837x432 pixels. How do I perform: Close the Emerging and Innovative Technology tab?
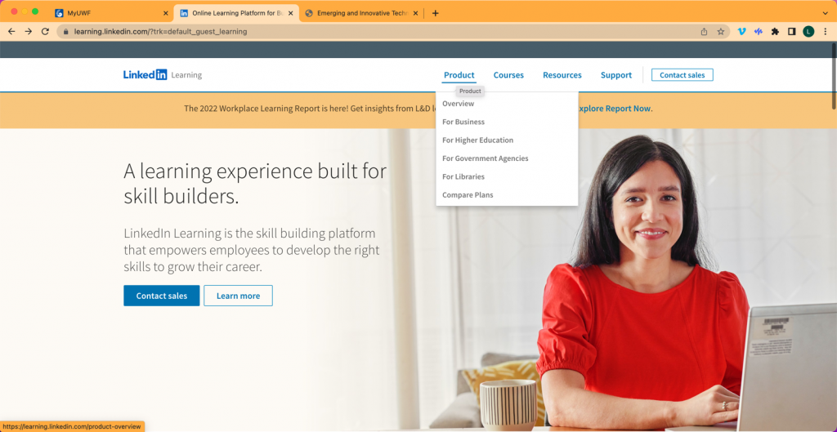coord(416,13)
